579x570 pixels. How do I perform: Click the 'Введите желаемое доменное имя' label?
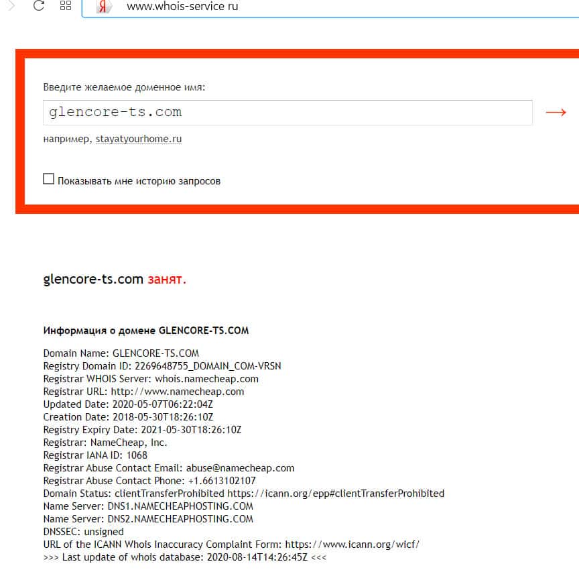[124, 87]
